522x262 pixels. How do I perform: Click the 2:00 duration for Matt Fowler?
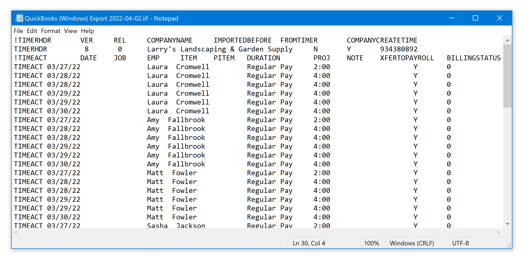322,173
